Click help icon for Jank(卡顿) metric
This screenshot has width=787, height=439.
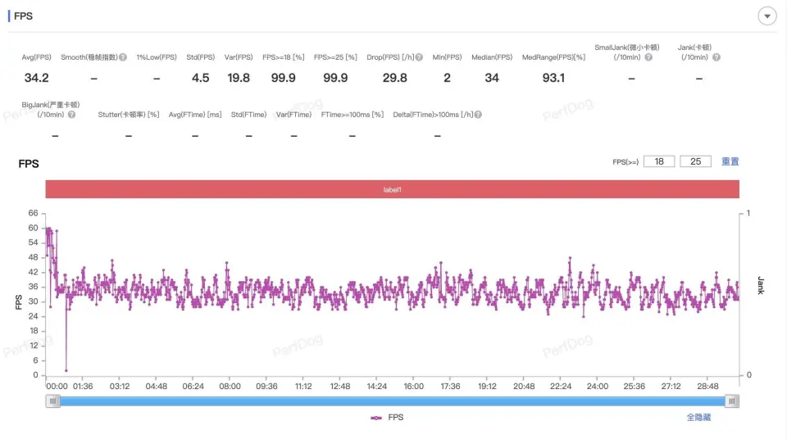coord(716,57)
